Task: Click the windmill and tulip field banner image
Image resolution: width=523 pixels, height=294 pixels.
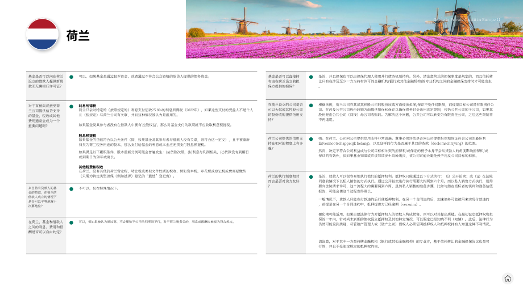Action: [x=354, y=29]
